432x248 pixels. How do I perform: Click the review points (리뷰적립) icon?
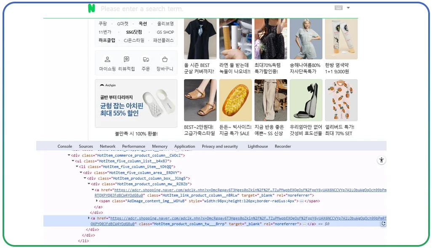126,60
